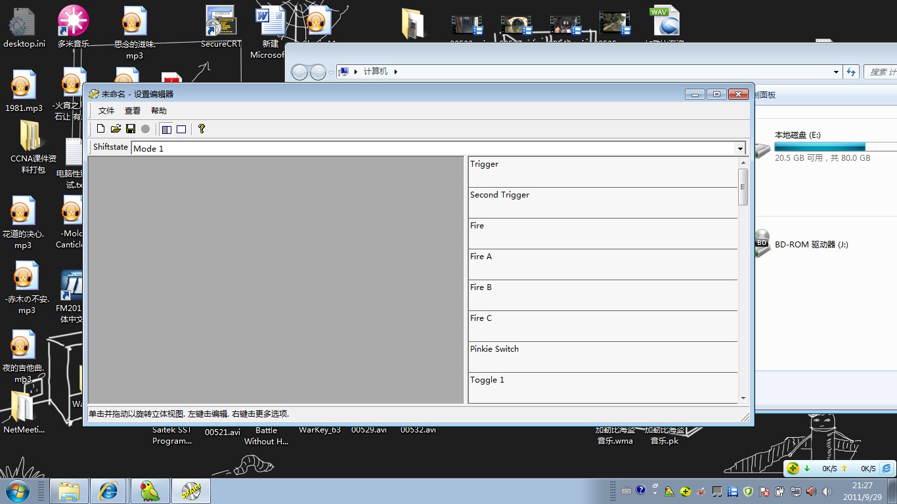Click the address bar history dropdown arrow in Explorer
Image resolution: width=897 pixels, height=504 pixels.
click(x=836, y=72)
